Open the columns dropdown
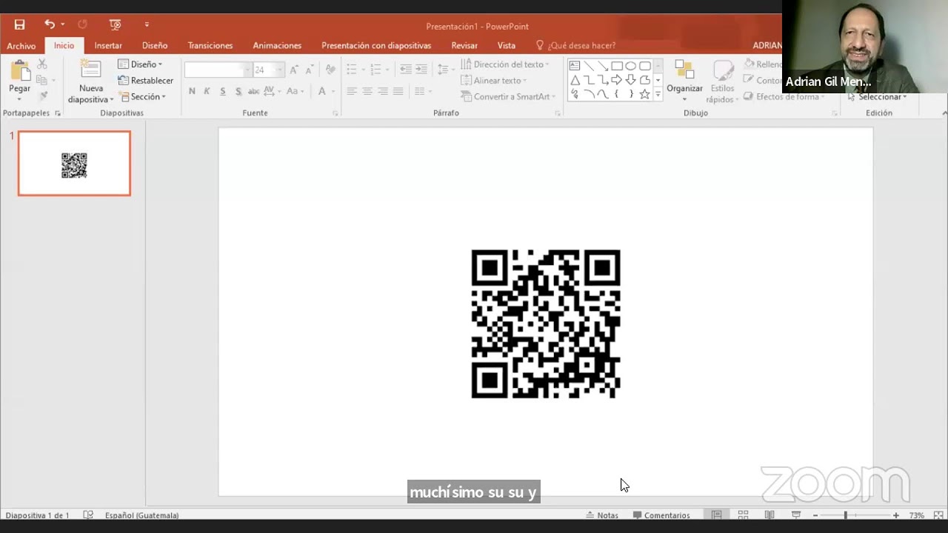948x533 pixels. click(423, 91)
